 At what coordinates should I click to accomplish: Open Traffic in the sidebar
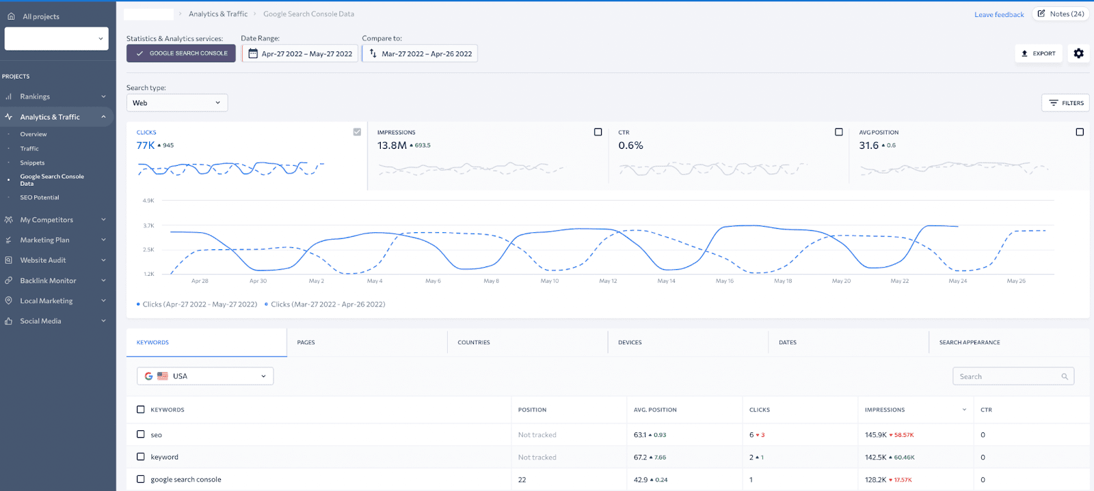click(x=29, y=149)
